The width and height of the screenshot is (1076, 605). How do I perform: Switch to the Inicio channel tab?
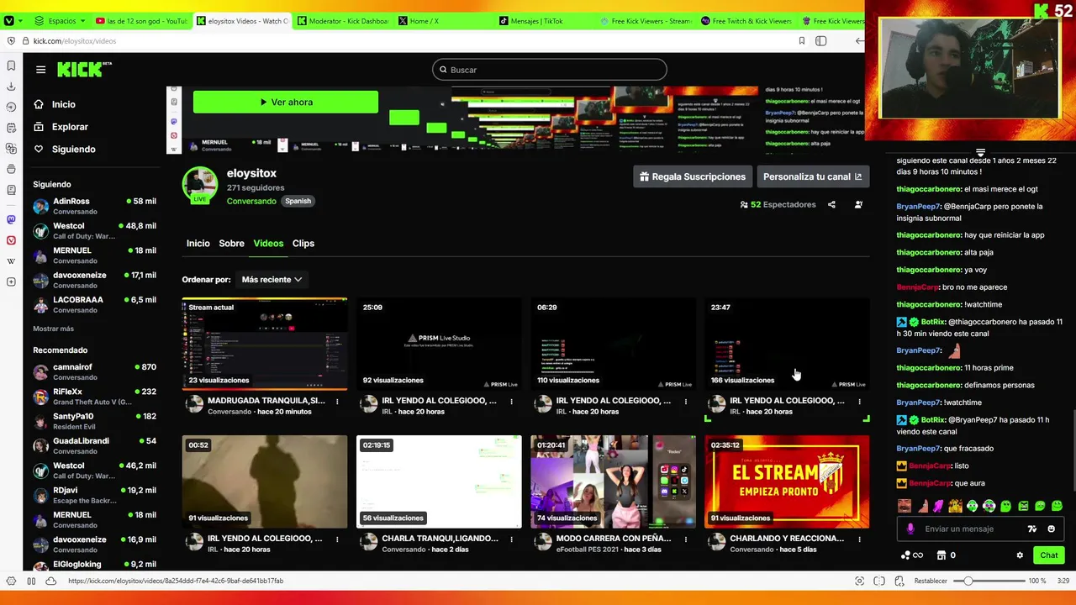point(198,244)
